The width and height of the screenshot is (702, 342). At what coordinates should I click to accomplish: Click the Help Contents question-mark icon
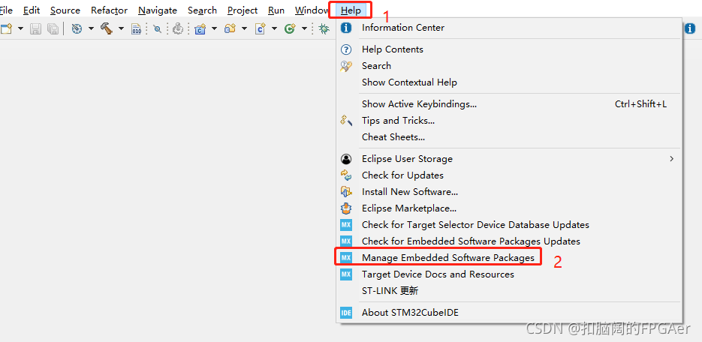(x=346, y=49)
